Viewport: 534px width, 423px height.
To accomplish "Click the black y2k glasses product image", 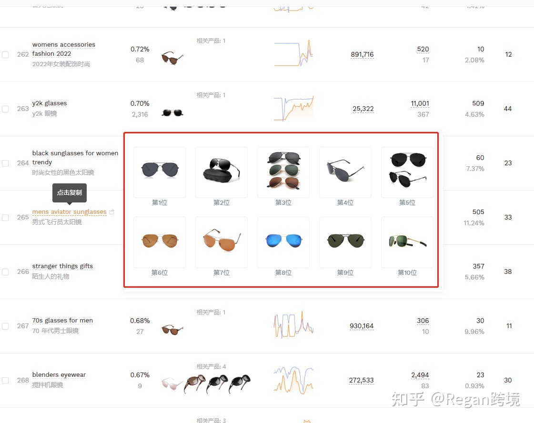I will [x=172, y=113].
